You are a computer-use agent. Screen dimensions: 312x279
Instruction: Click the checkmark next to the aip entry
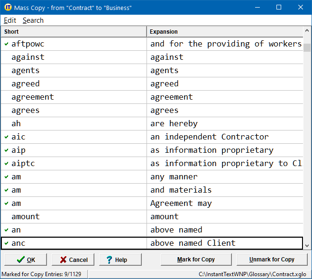(x=7, y=150)
